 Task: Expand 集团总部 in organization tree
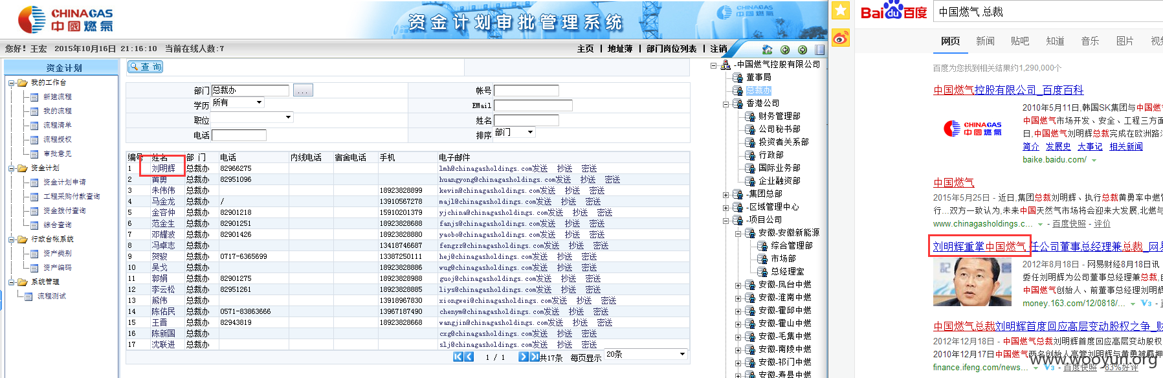pos(726,194)
